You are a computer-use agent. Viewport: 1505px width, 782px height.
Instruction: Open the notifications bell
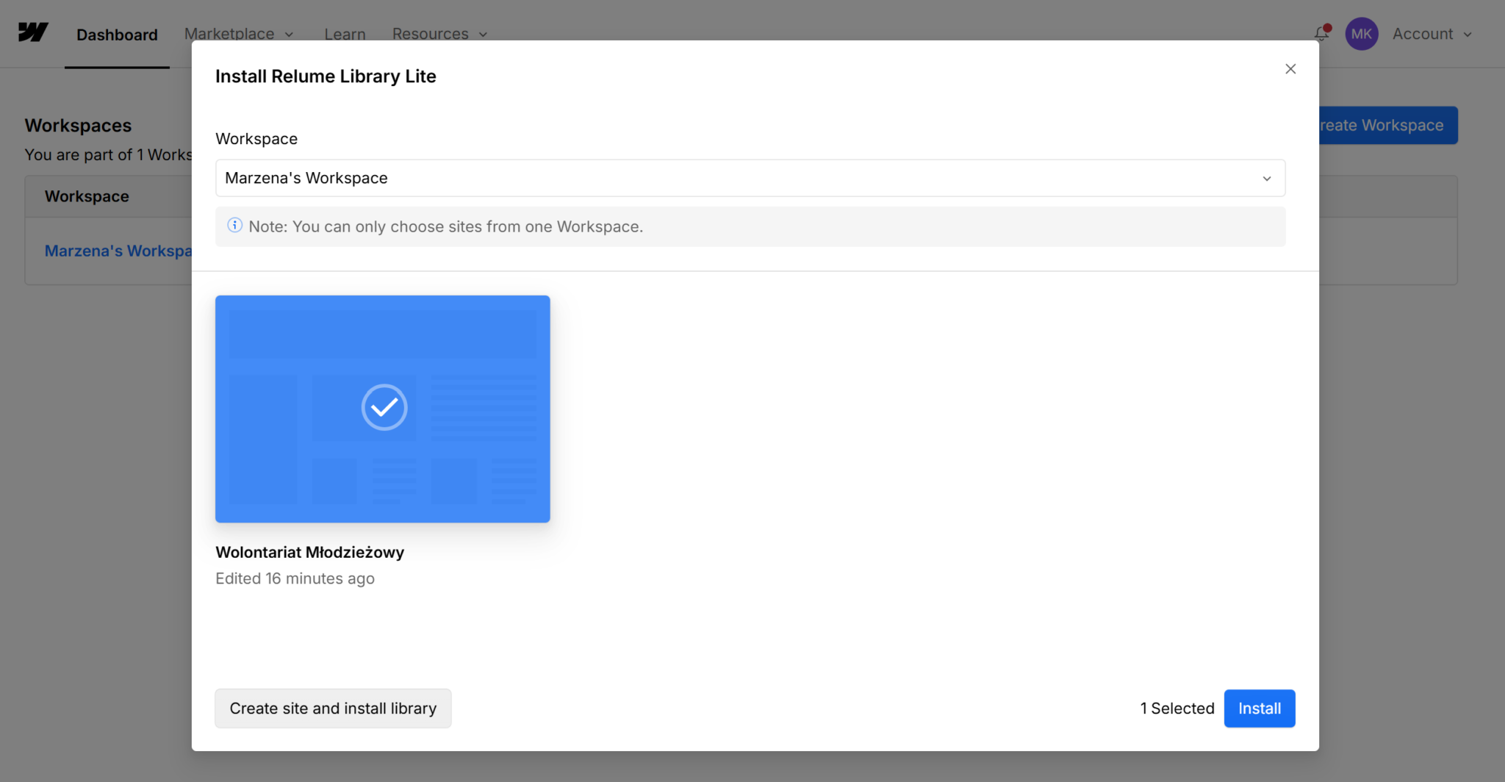click(1321, 34)
